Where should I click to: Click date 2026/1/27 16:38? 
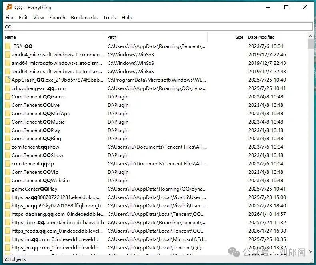(x=267, y=231)
